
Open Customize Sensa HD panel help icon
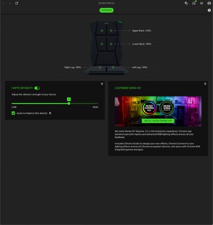pyautogui.click(x=205, y=84)
